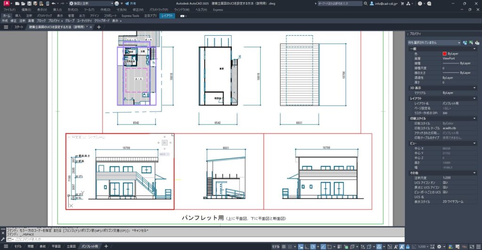This screenshot has height=250, width=482.
Task: Toggle dynamic input in status bar
Action: (300, 247)
